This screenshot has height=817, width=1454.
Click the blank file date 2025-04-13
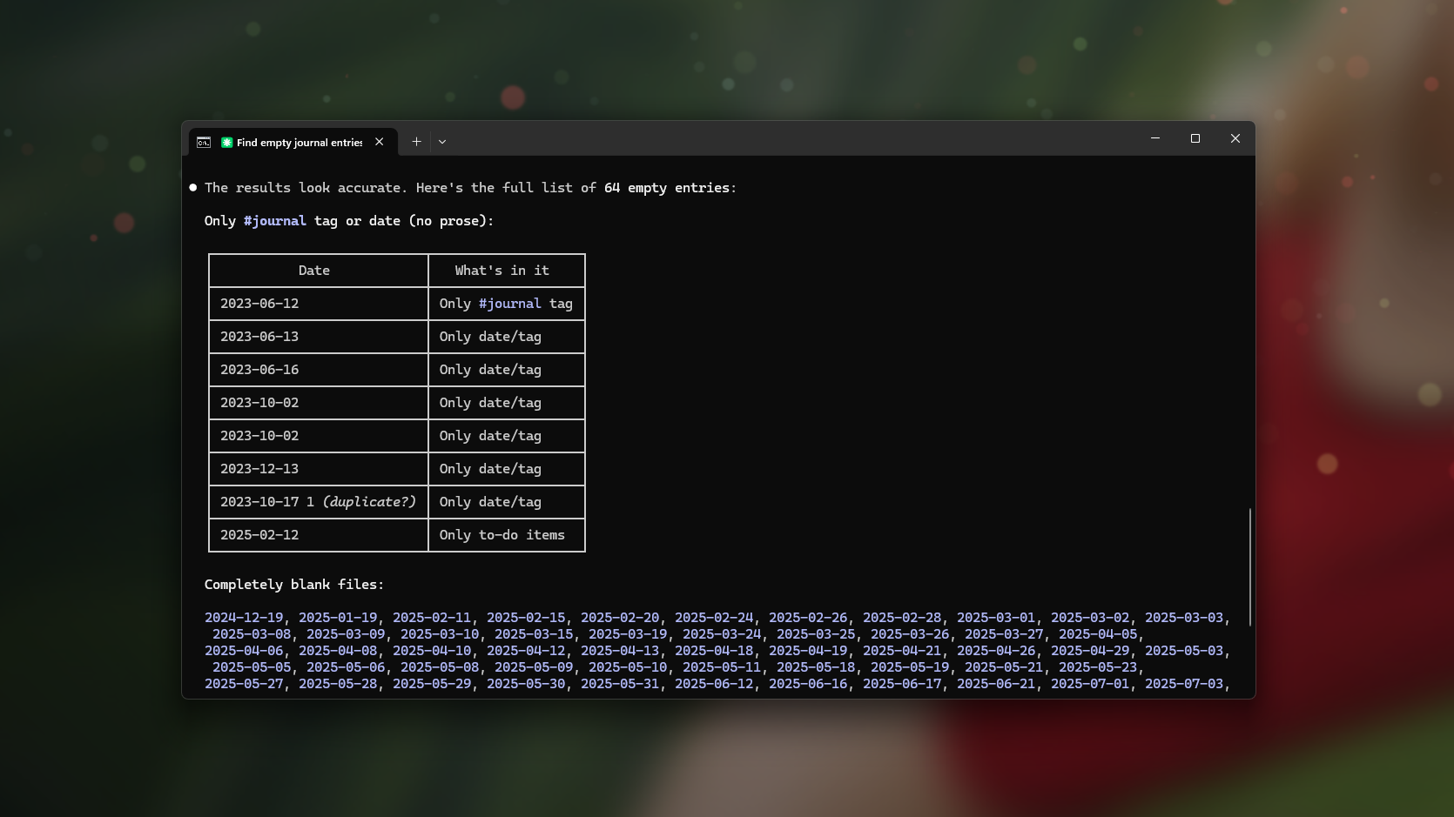pos(620,651)
